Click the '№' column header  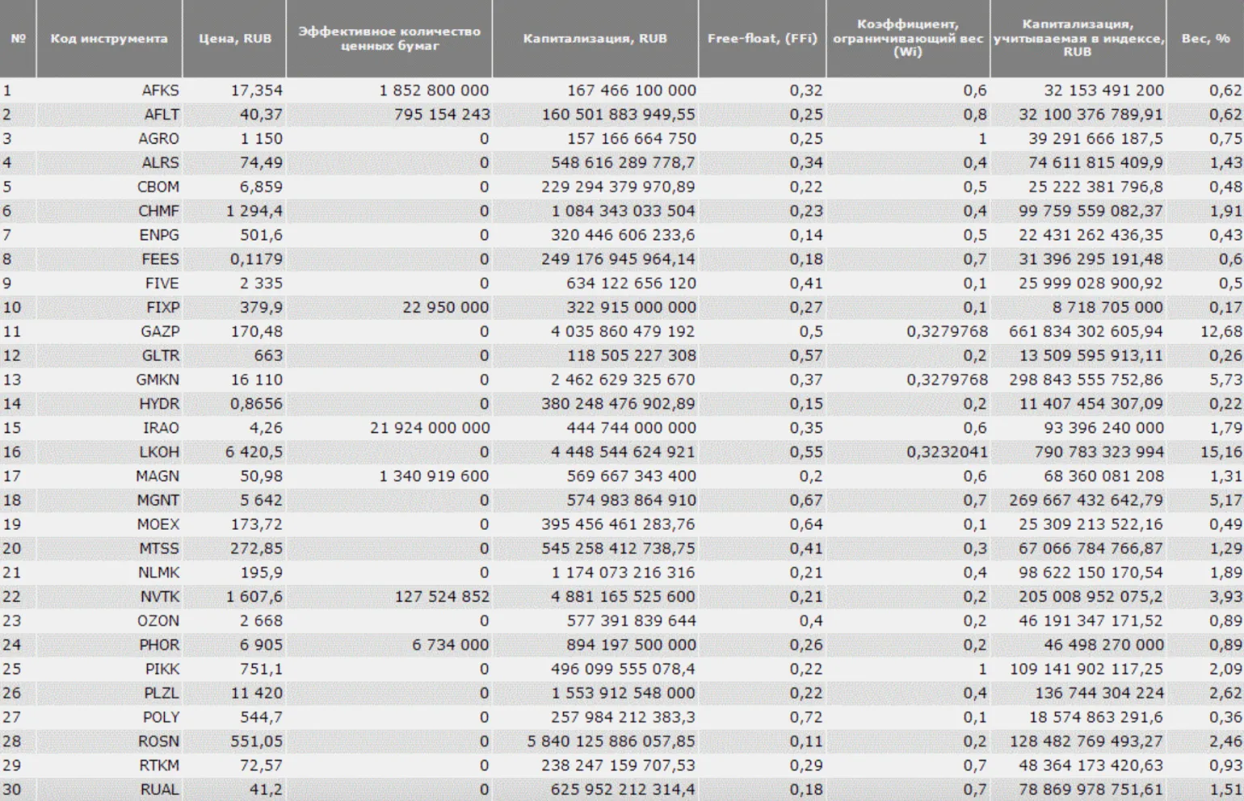pos(18,38)
